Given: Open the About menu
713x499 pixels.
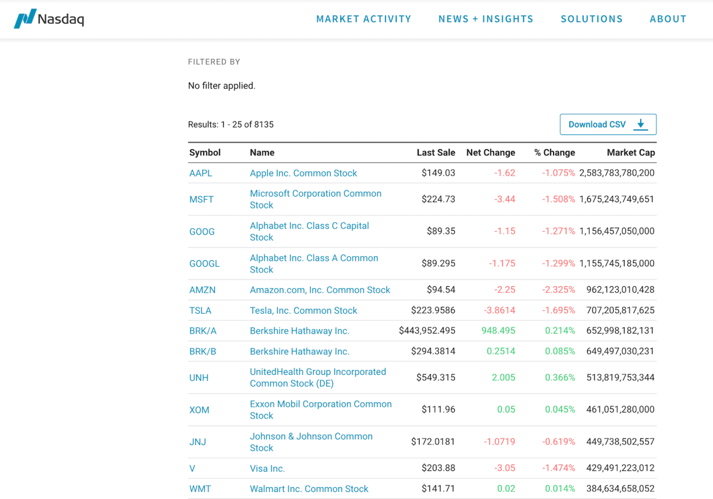Looking at the screenshot, I should [x=668, y=19].
